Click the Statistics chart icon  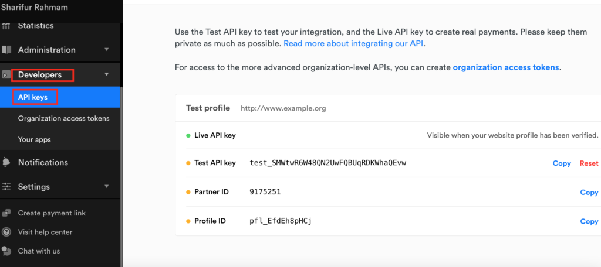pos(6,26)
